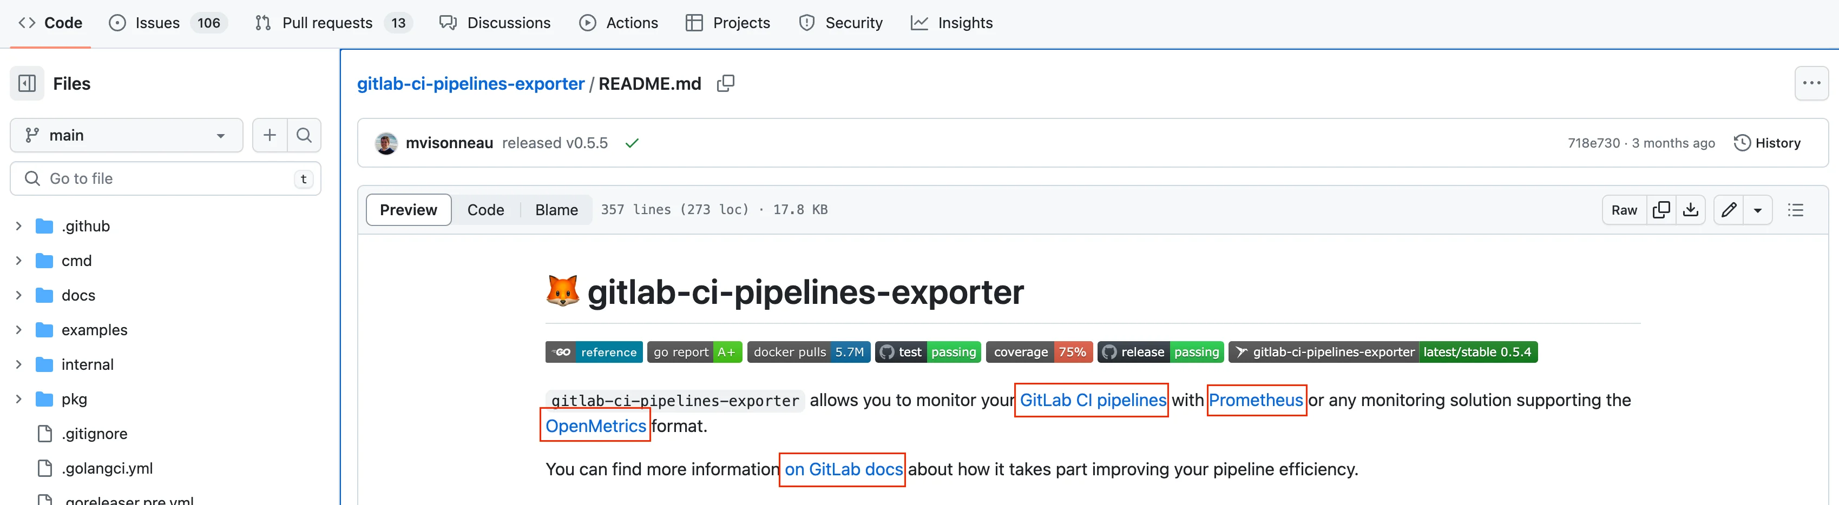This screenshot has width=1839, height=505.
Task: Go to the Pull requests tab
Action: (x=327, y=23)
